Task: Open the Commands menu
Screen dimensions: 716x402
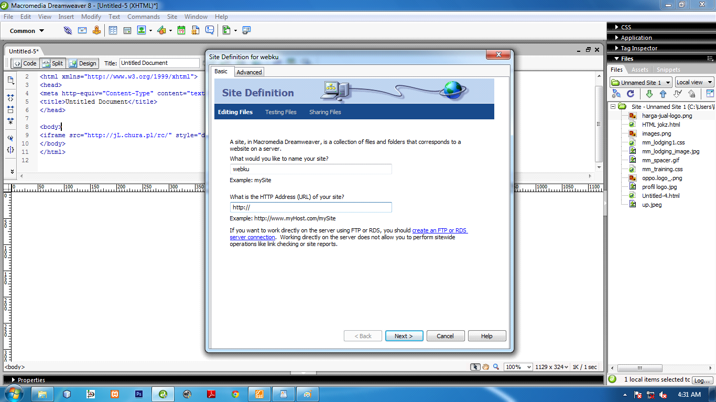Action: click(x=144, y=17)
